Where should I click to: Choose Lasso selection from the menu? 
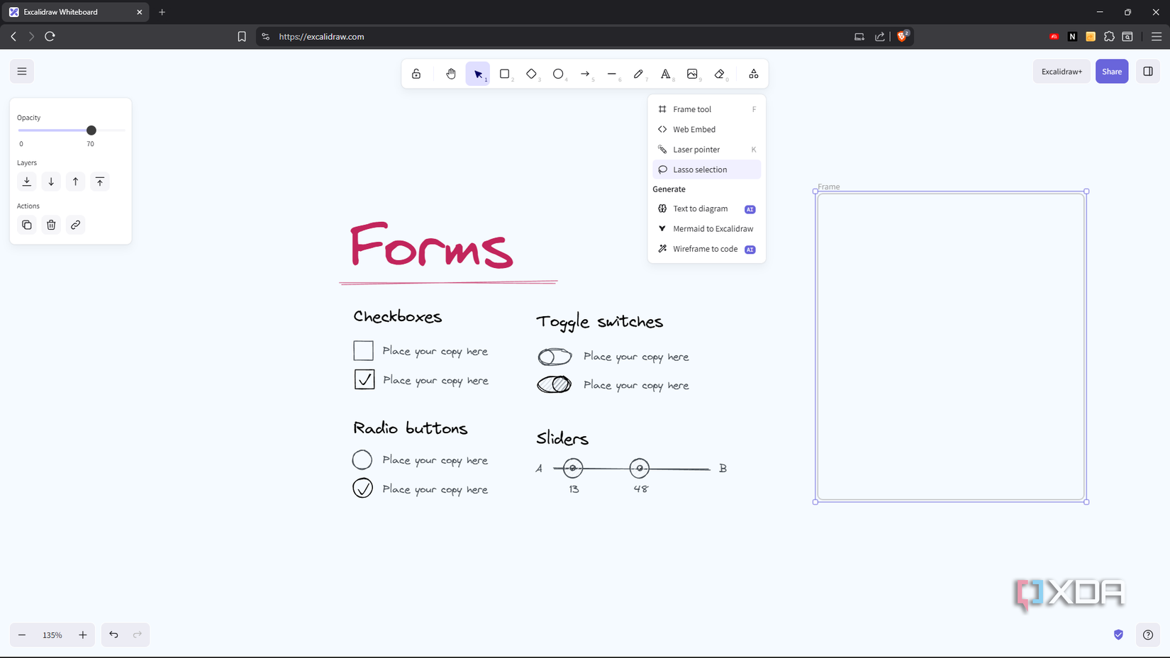click(706, 169)
